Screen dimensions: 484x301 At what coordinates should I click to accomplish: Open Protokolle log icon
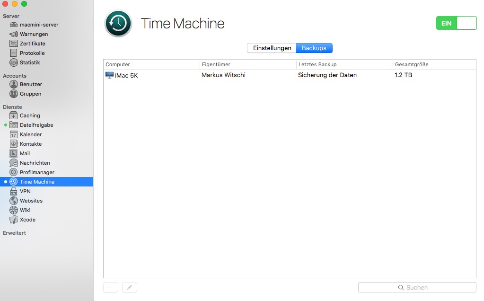[14, 53]
